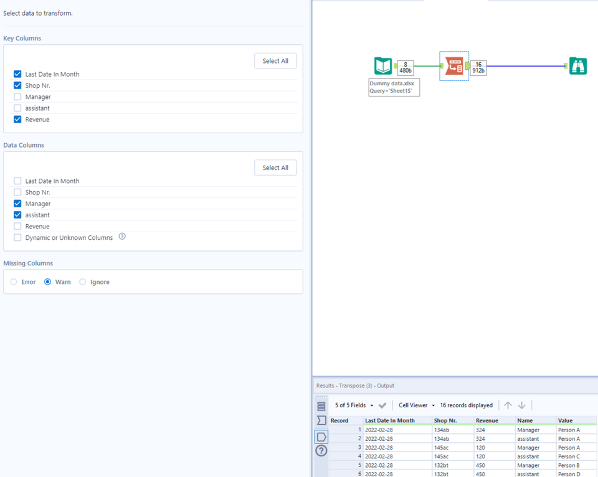Check Shop Nr. in Data Columns
The width and height of the screenshot is (598, 477).
tap(17, 192)
